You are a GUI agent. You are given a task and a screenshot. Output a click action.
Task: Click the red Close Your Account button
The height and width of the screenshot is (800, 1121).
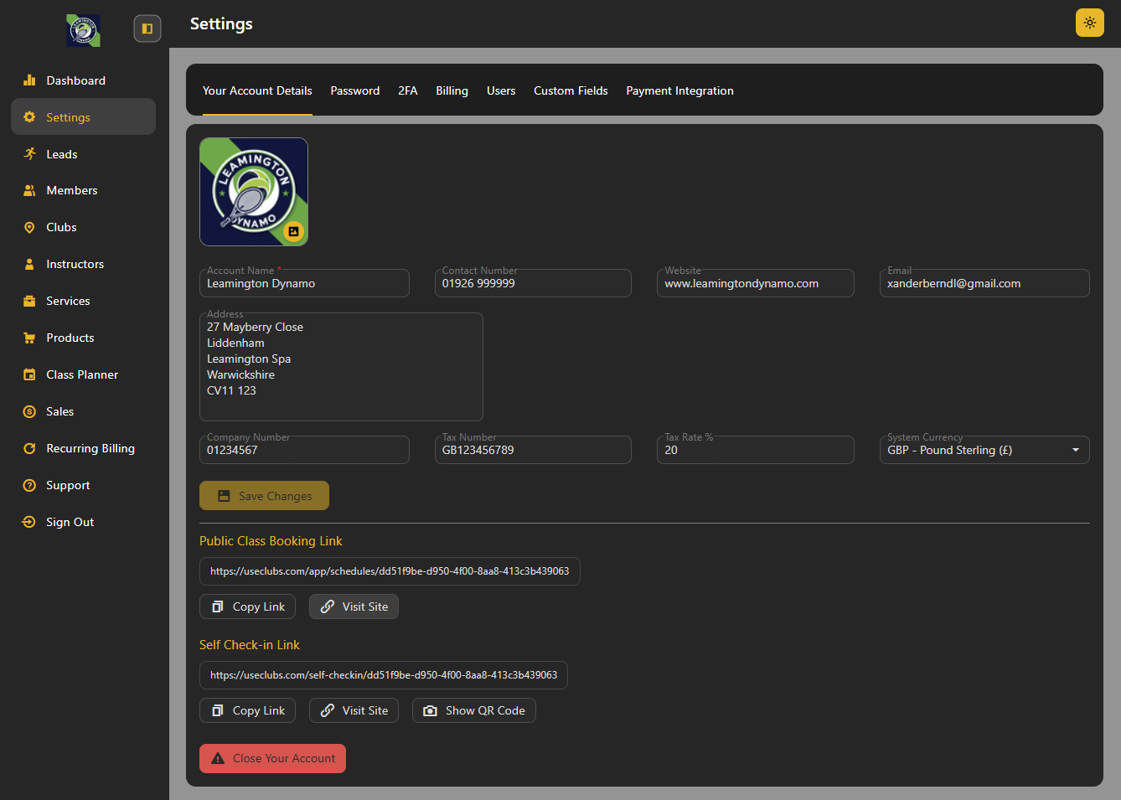pyautogui.click(x=272, y=758)
